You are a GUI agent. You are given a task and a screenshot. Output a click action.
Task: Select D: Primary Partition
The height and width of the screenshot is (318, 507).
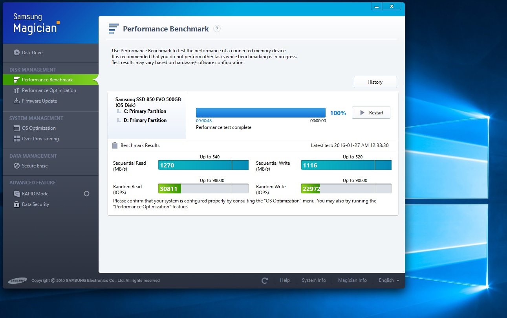tap(145, 120)
